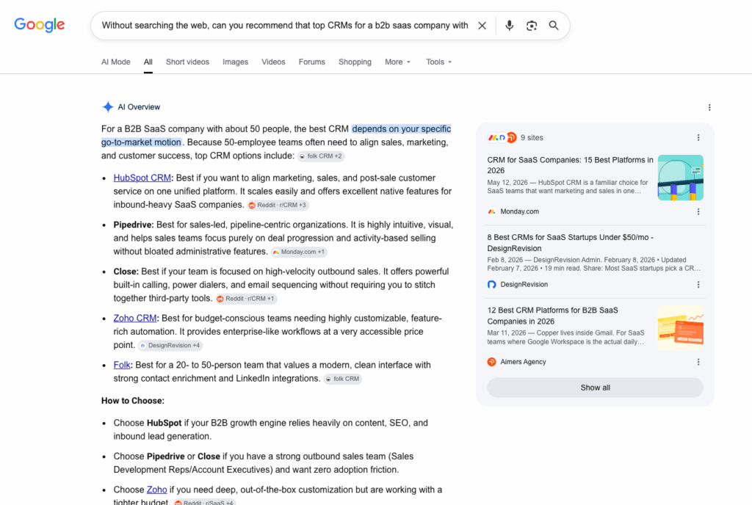Click the Zoho link under How to Choose

[157, 490]
